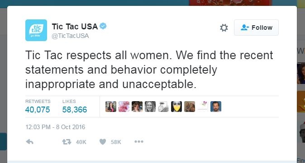Screen dimensions: 305x163
Task: View the 58,366 likes list
Action: point(75,107)
